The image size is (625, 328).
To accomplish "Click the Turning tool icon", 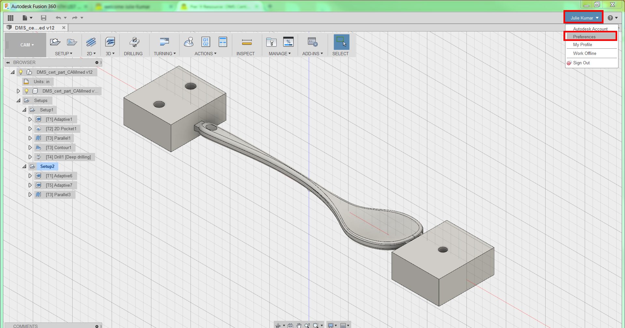I will point(165,42).
